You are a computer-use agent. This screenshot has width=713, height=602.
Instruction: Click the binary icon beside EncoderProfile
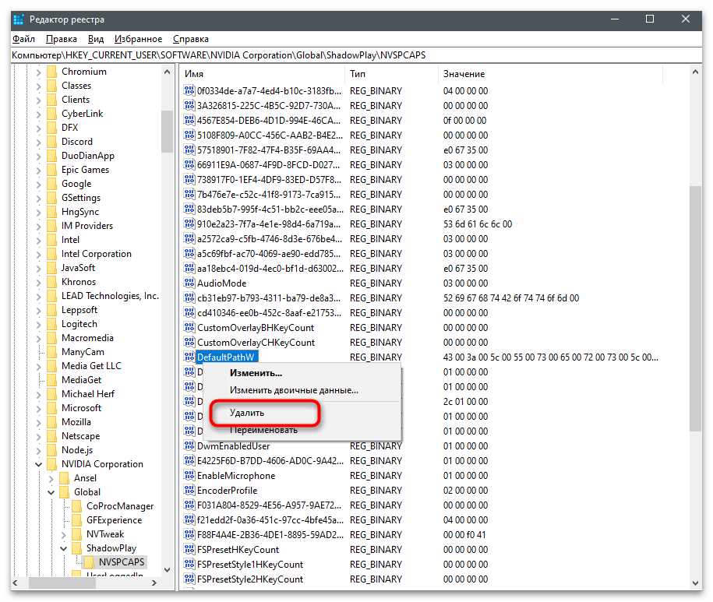point(189,490)
